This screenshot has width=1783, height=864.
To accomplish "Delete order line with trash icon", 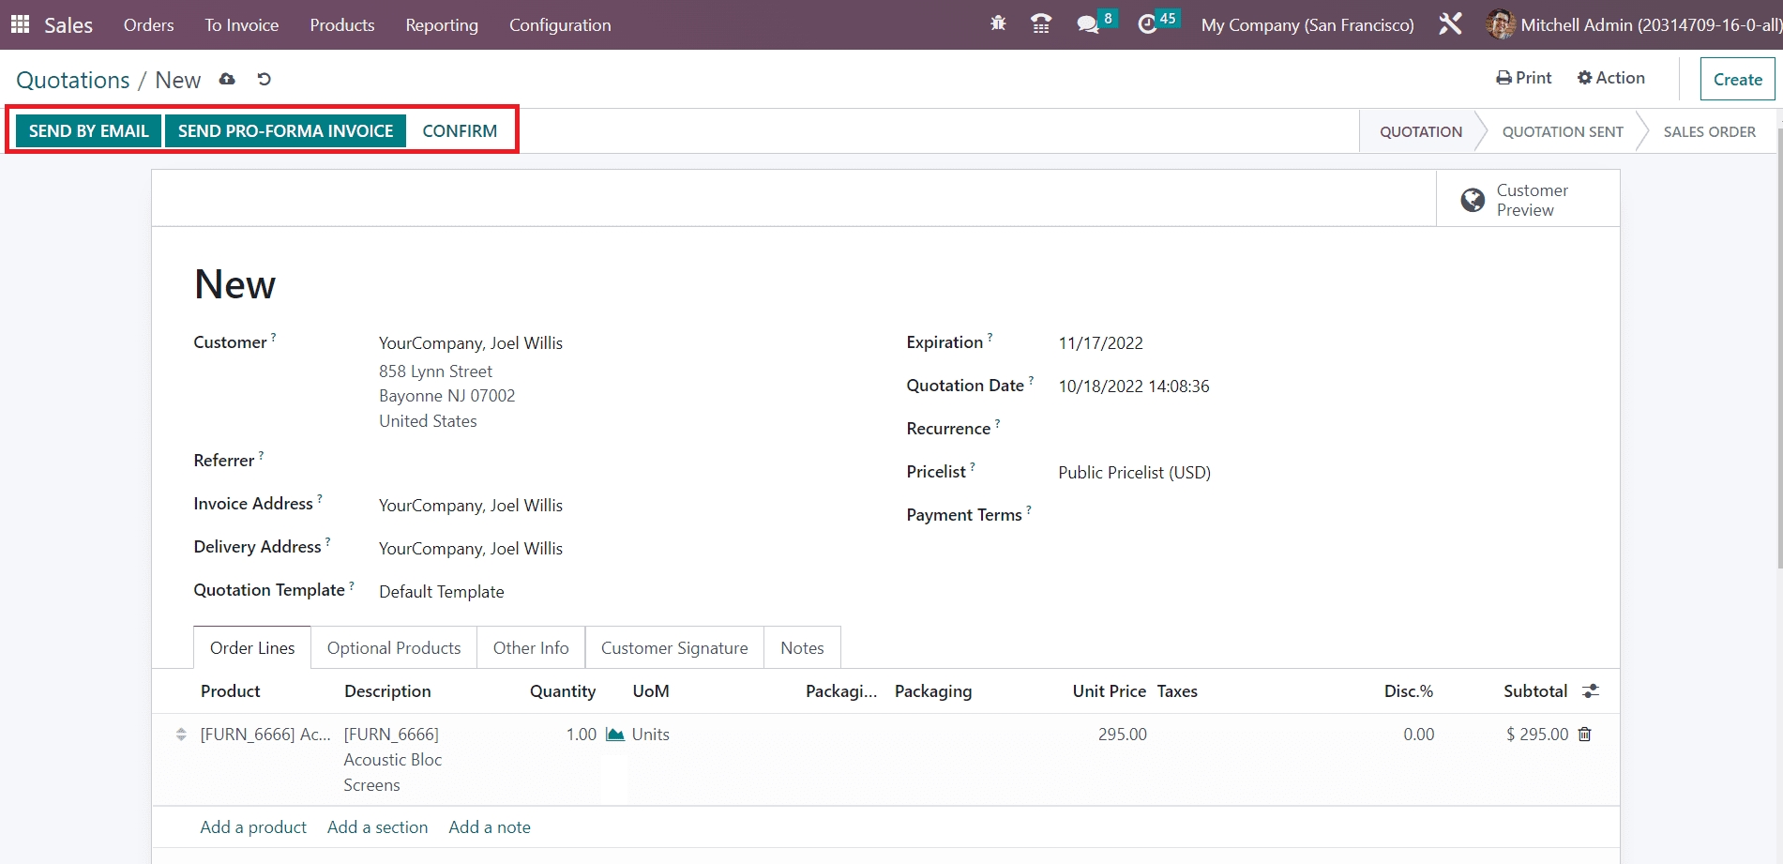I will click(x=1584, y=735).
